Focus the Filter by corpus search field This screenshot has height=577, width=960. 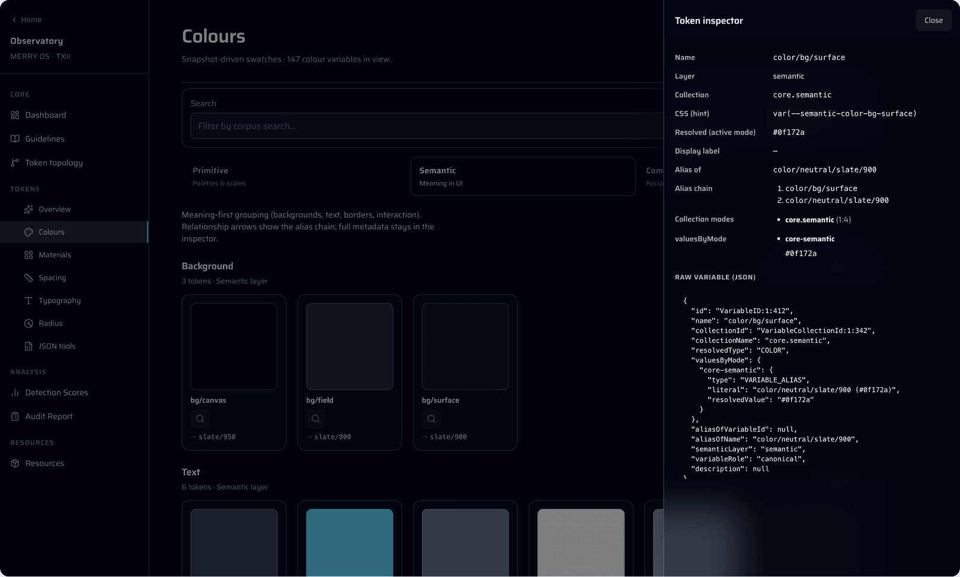427,126
